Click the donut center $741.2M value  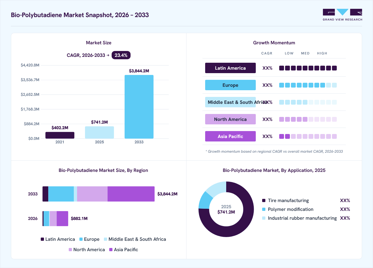click(x=226, y=212)
